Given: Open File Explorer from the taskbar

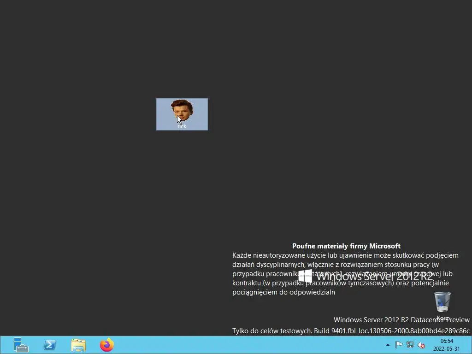Looking at the screenshot, I should pos(78,345).
